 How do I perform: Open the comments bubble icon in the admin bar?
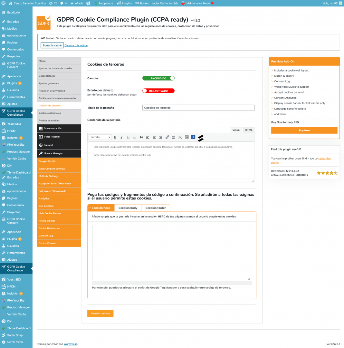62,3
